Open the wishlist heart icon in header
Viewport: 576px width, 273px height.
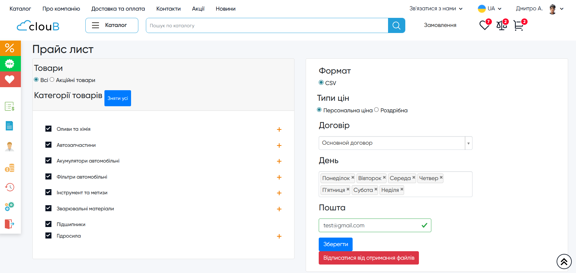(x=484, y=25)
